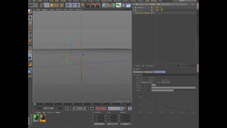Open the Window menu
227x128 pixels.
(154, 1)
